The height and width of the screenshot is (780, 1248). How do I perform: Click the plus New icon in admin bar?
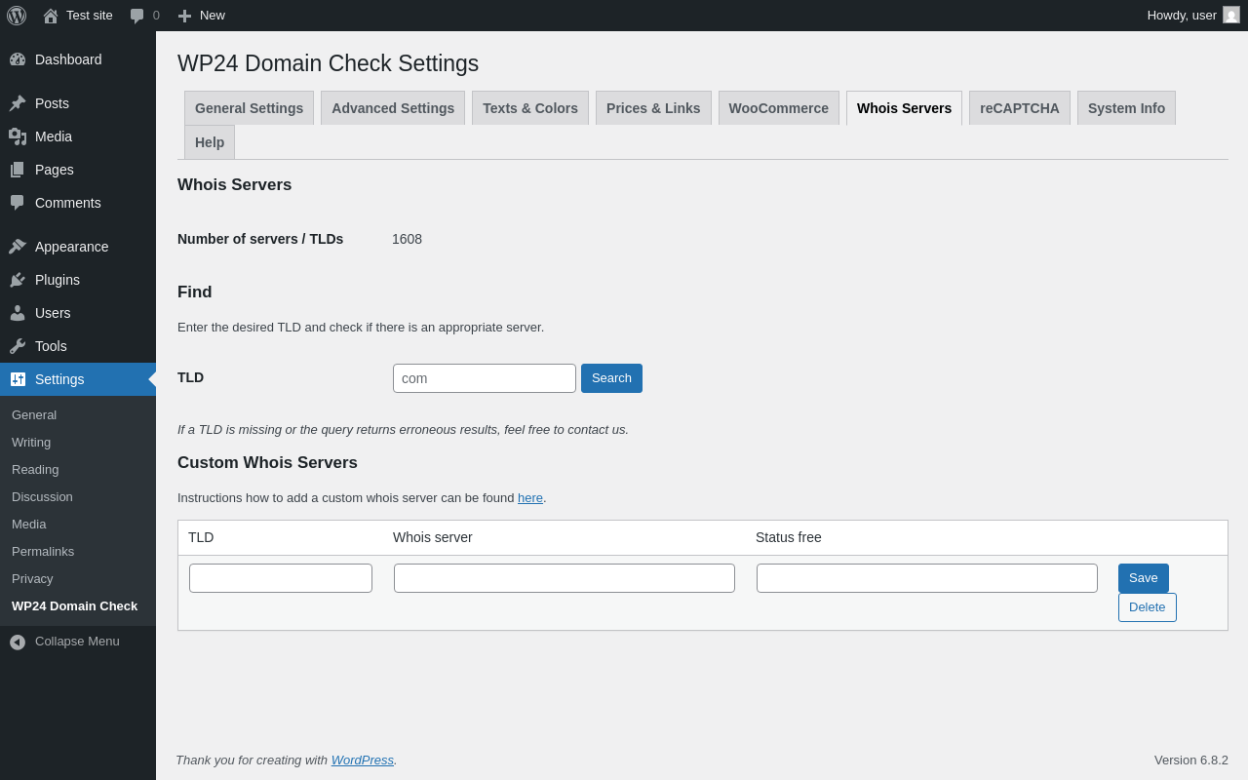click(184, 16)
